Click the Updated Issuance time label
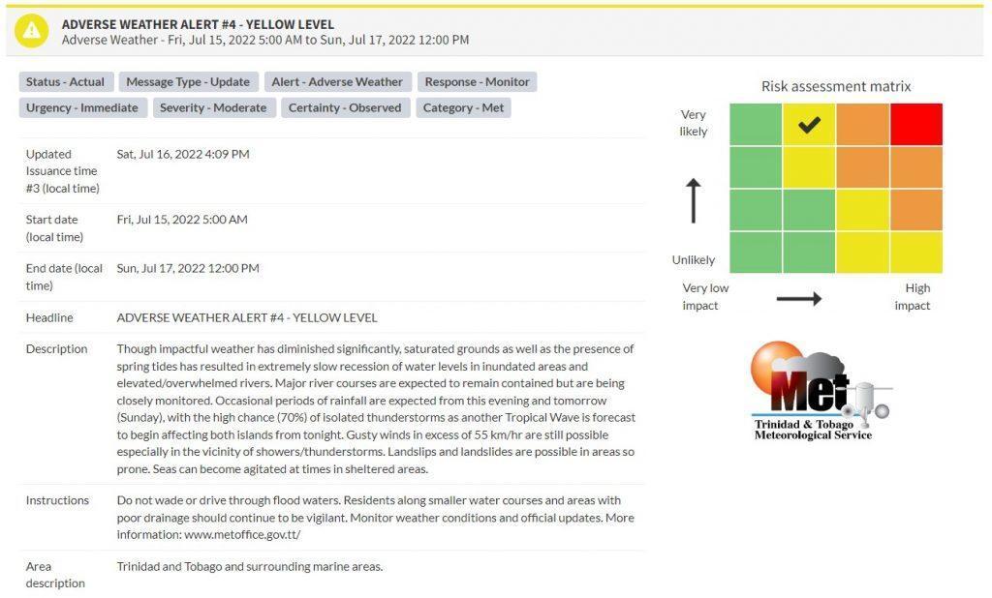Viewport: 992px width, 598px height. (x=62, y=171)
